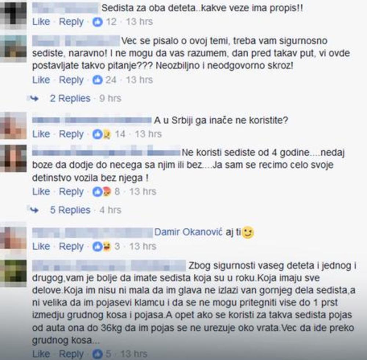Expand the 5 Replies thread
Screen dimensions: 367x360
tap(70, 210)
